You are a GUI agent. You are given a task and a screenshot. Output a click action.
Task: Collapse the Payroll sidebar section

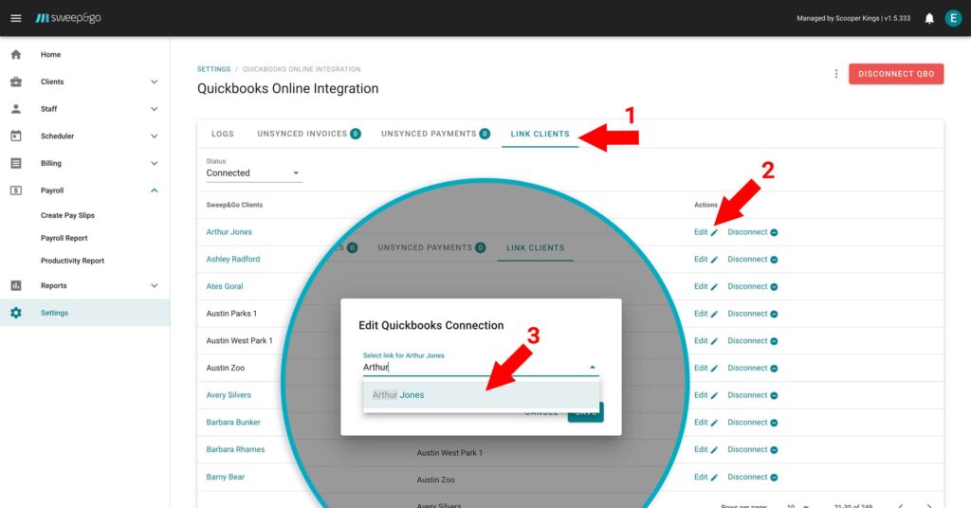pyautogui.click(x=154, y=190)
